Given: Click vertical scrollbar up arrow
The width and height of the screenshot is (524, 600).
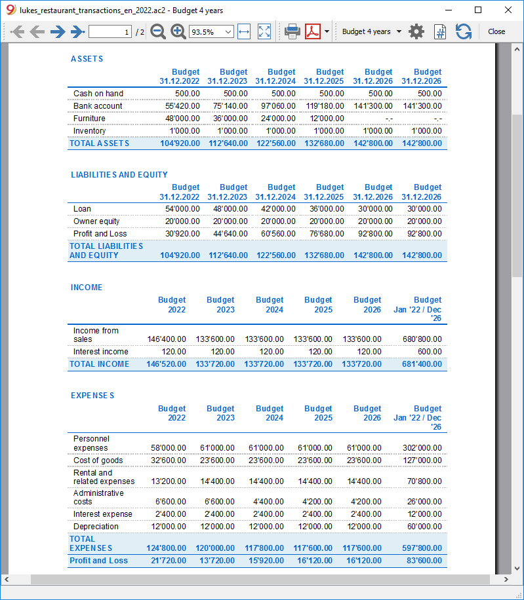Looking at the screenshot, I should [517, 49].
